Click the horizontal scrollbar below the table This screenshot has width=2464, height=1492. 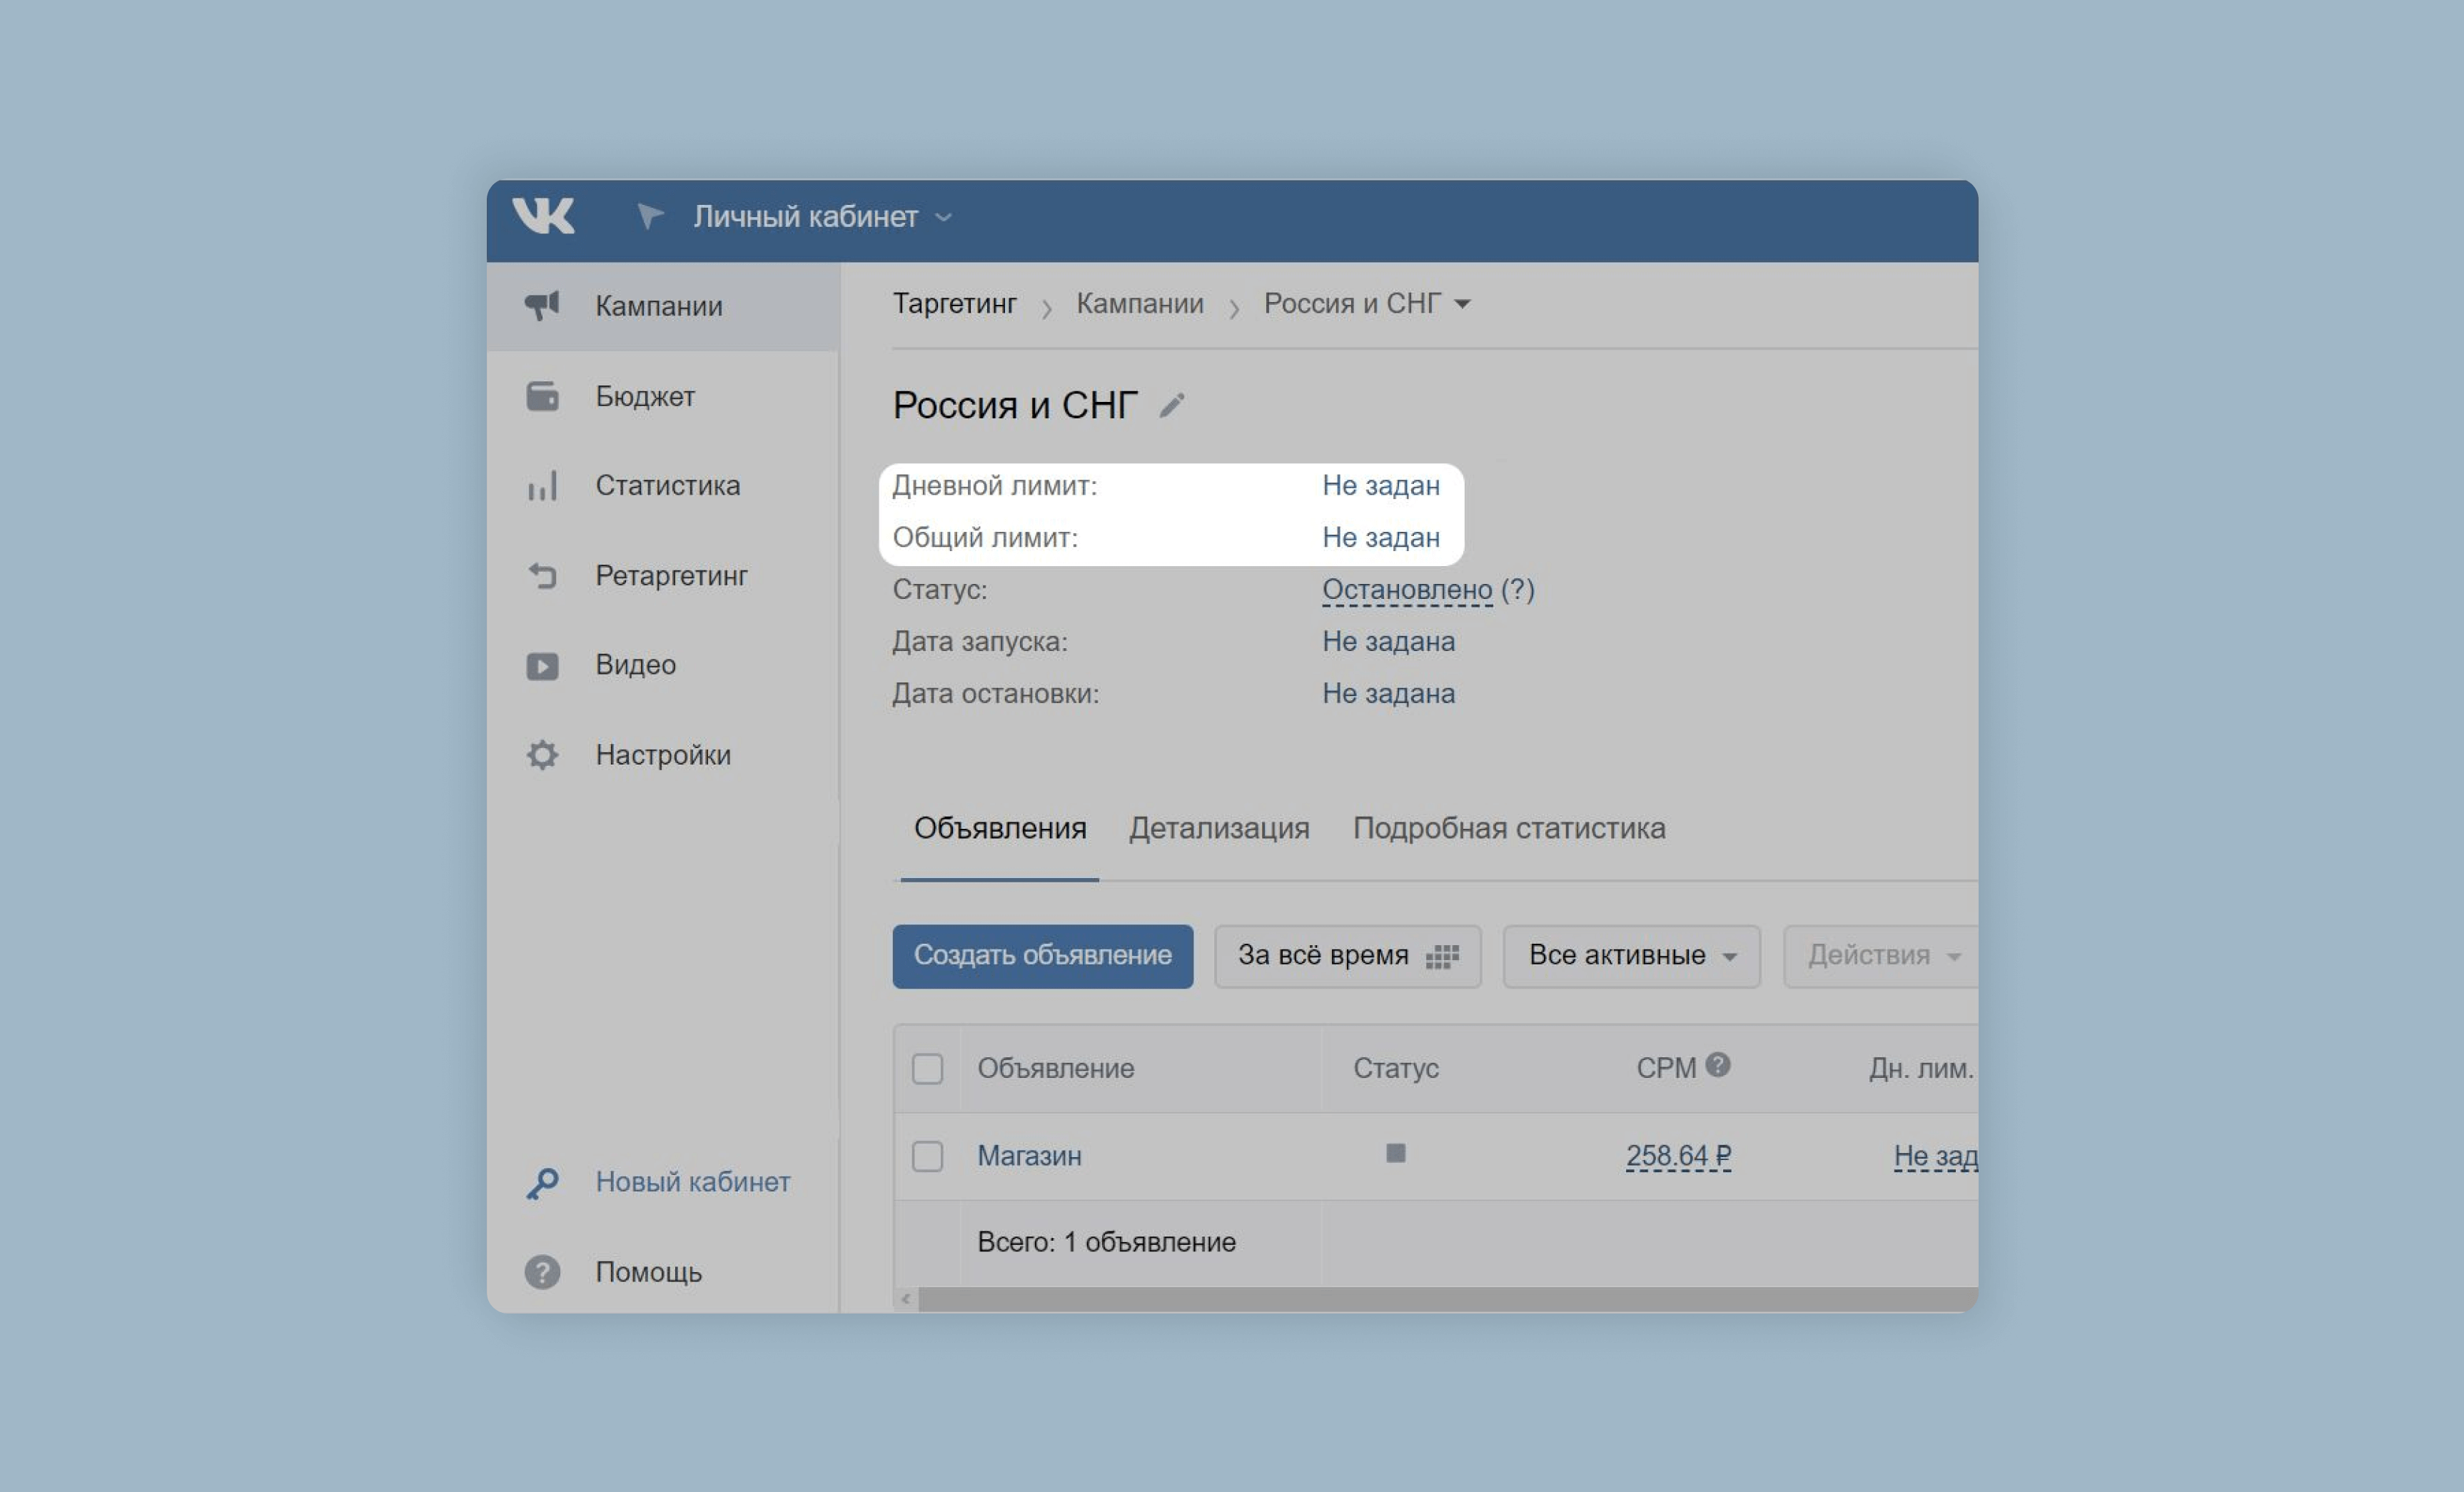1440,1299
